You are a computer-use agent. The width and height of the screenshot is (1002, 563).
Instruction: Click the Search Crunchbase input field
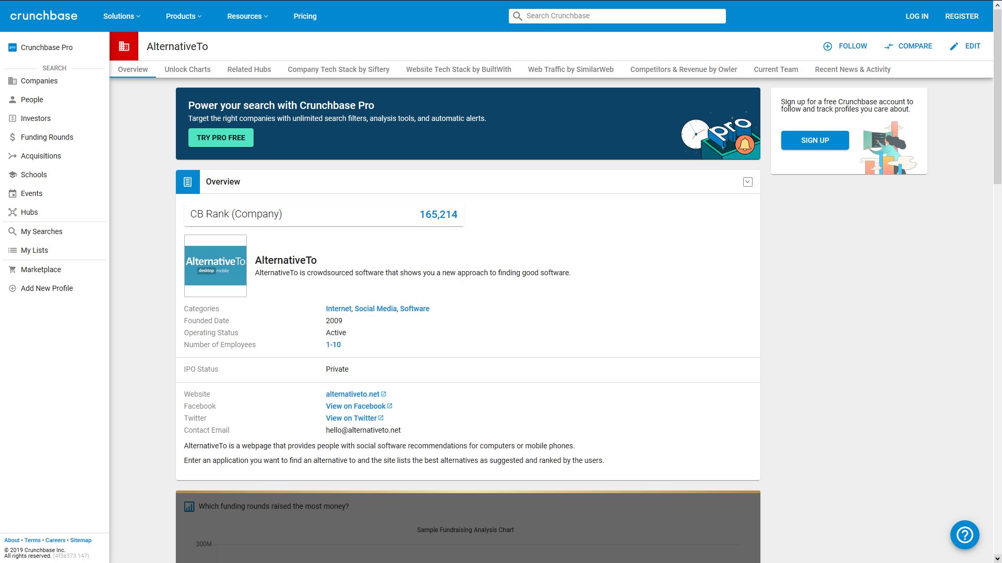[617, 16]
